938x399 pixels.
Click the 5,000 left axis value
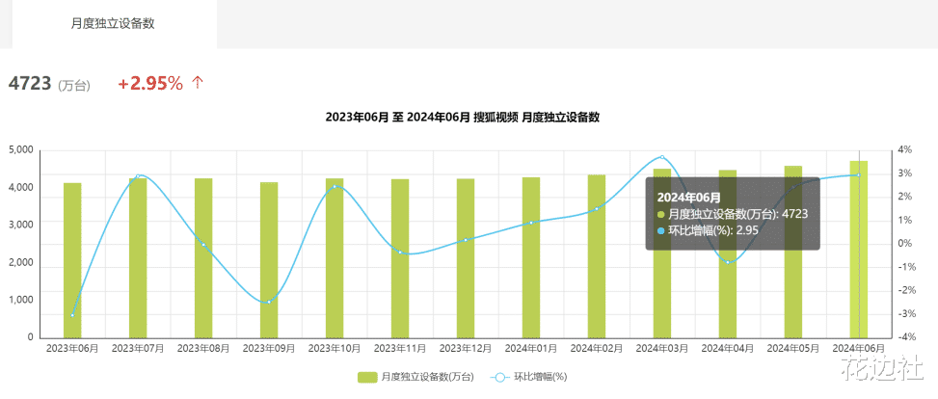point(21,150)
